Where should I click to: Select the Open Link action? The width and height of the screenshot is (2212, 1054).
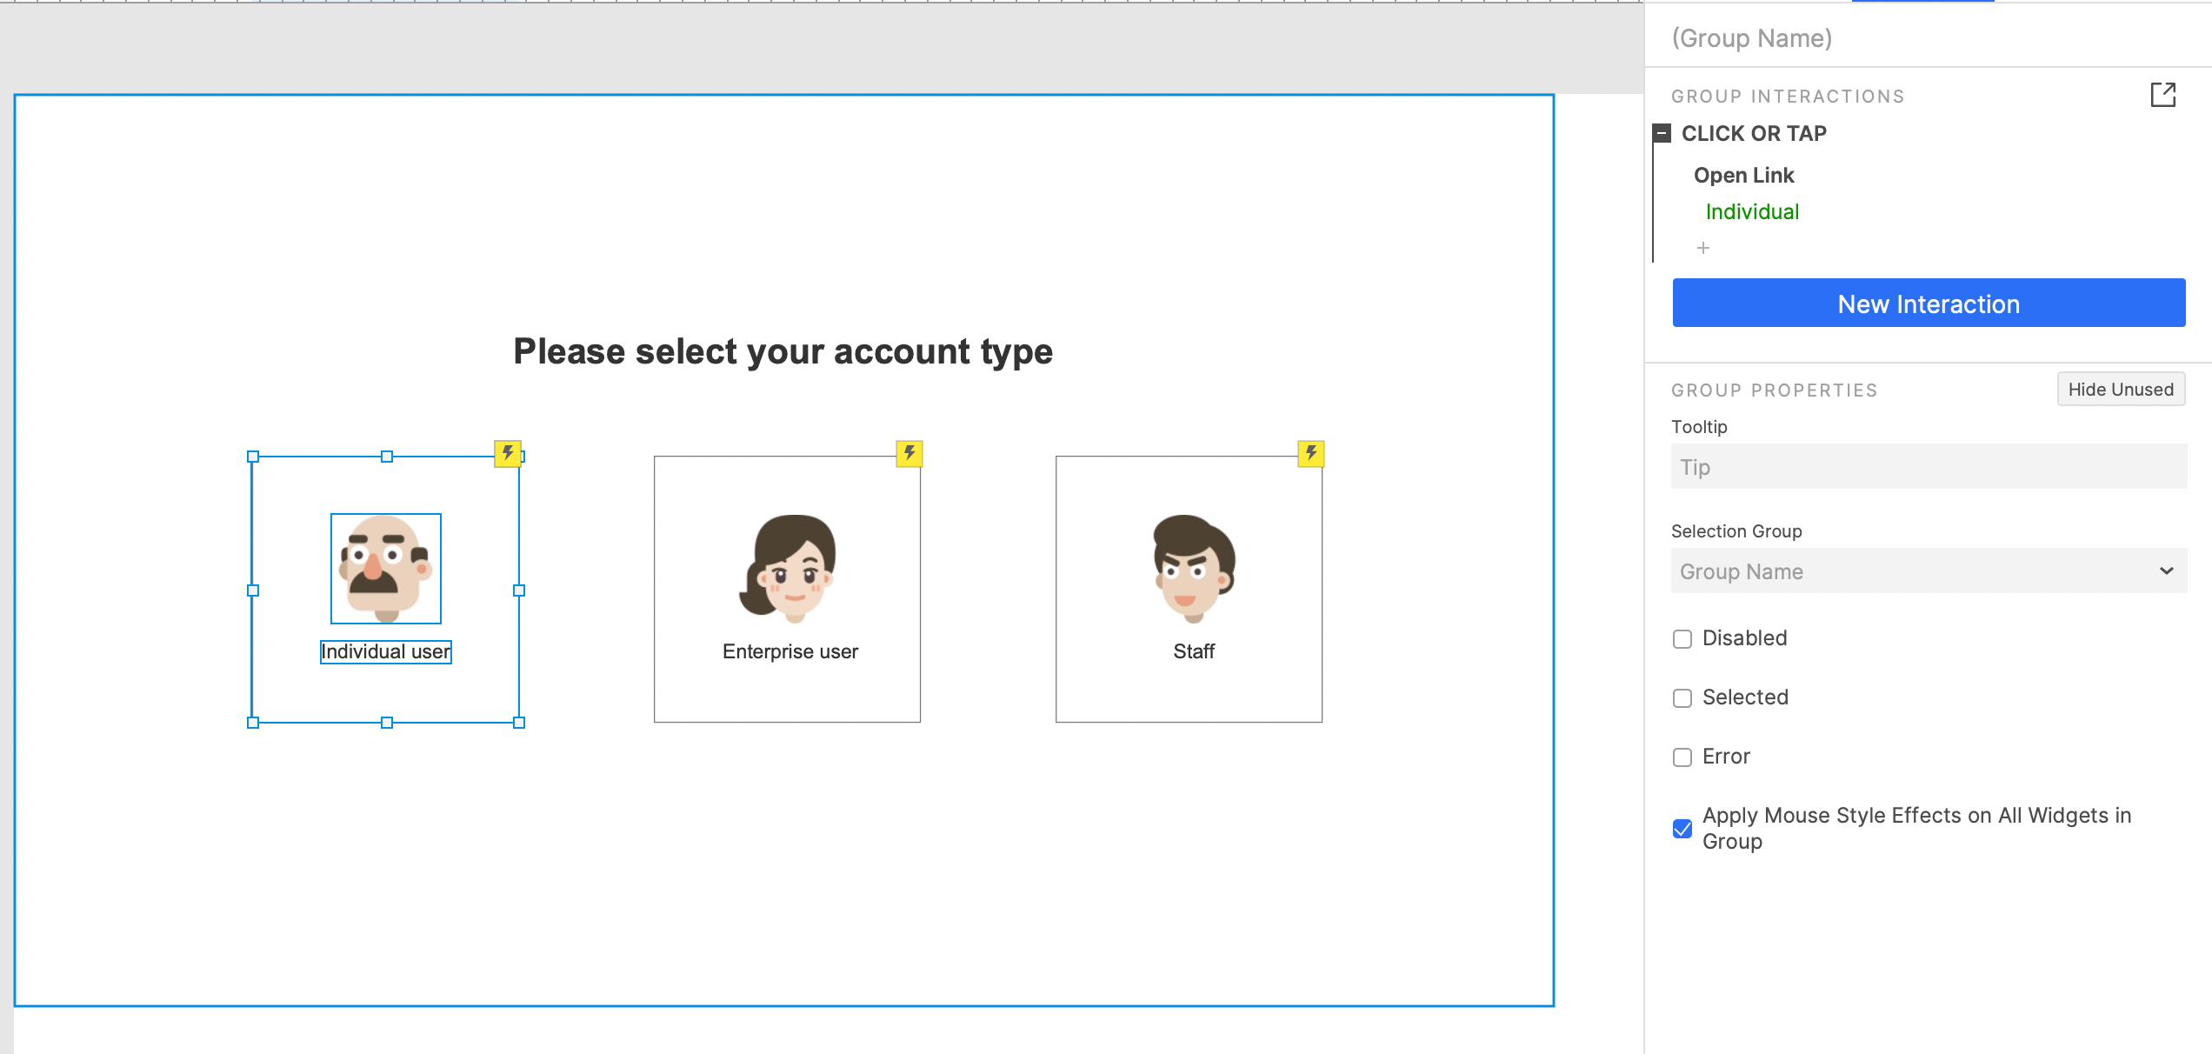pos(1743,175)
